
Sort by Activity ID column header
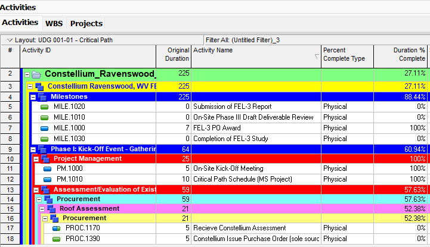(88, 57)
